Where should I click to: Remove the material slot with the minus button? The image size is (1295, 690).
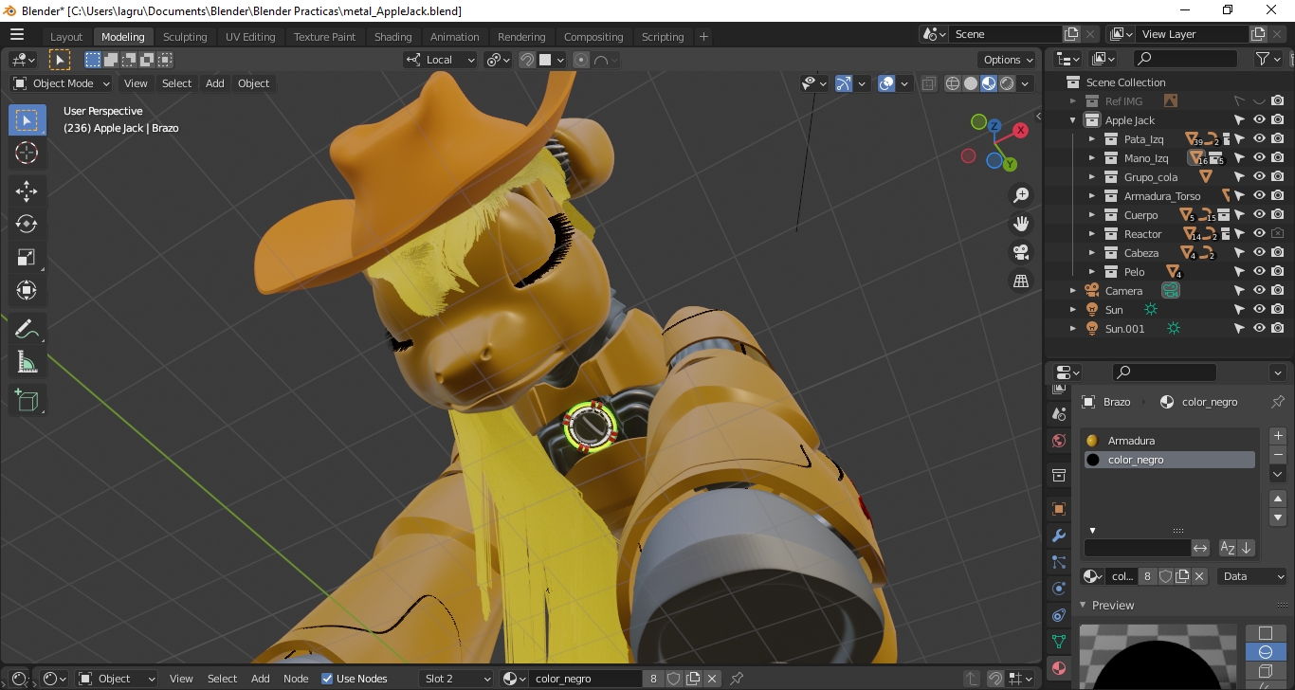(1278, 455)
